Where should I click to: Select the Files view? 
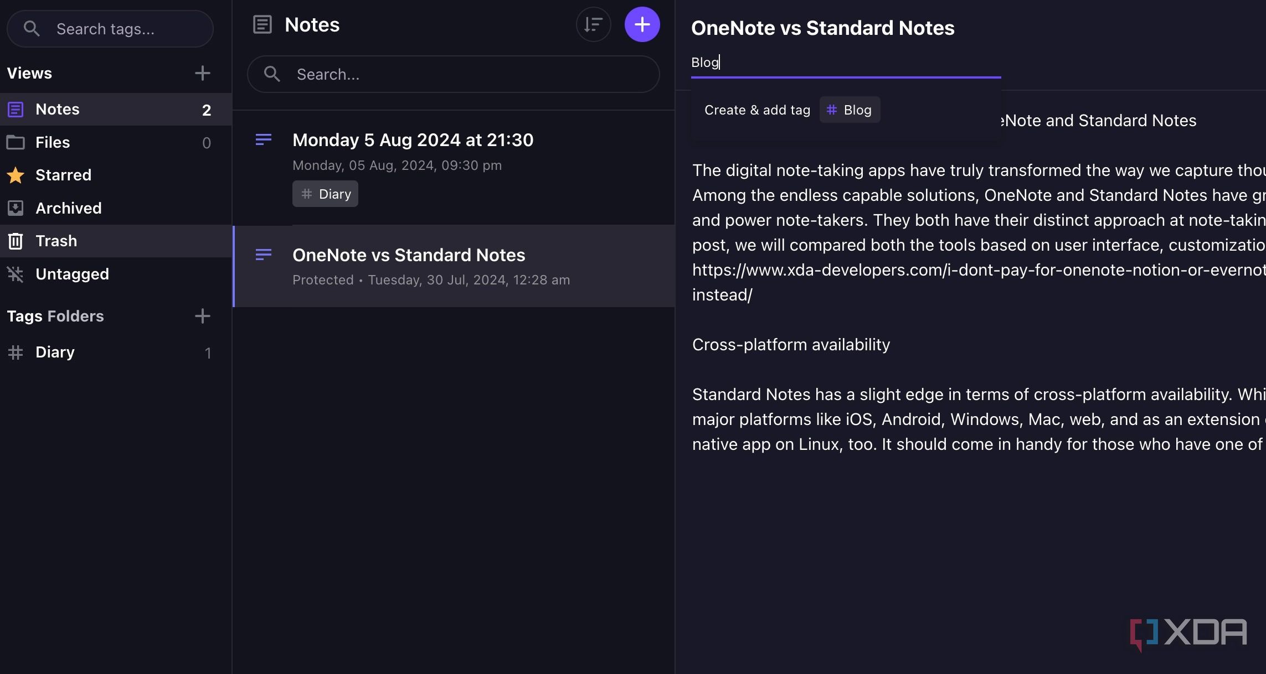coord(54,142)
